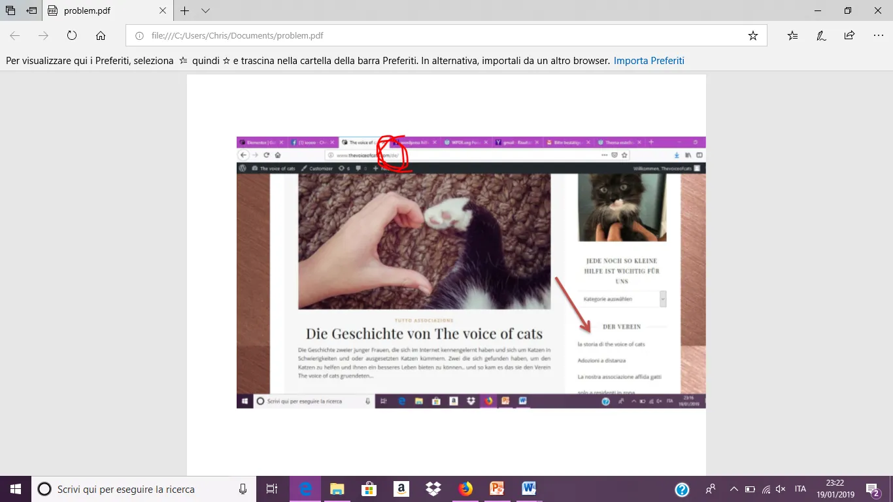Click the PDF heading Die Geschichte von The voice of cats
The image size is (893, 502).
(x=424, y=334)
